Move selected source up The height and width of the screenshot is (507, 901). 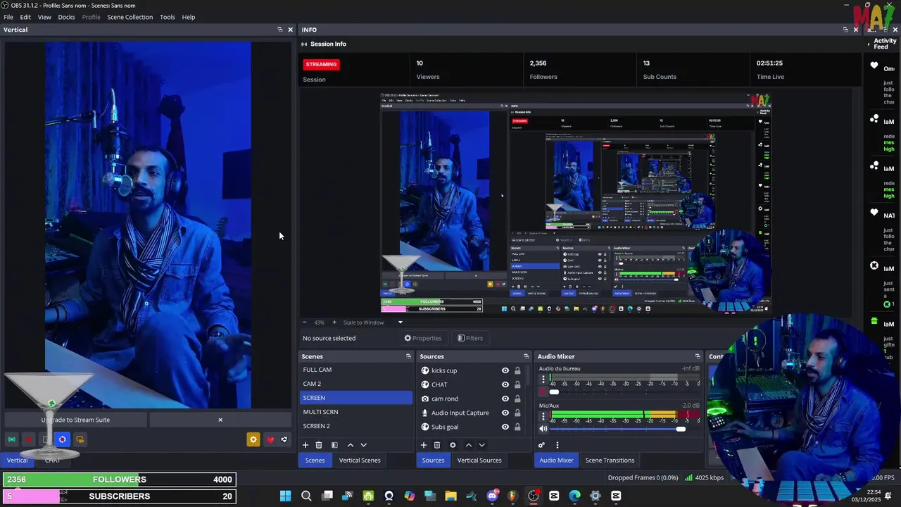469,445
